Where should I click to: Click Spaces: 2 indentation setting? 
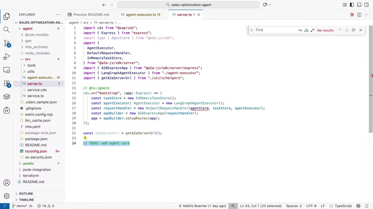(x=294, y=206)
